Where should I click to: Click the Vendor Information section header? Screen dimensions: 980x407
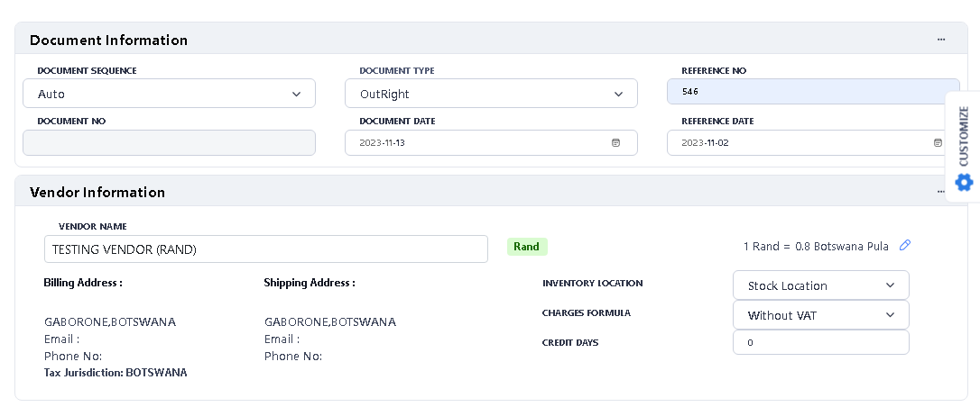coord(97,192)
